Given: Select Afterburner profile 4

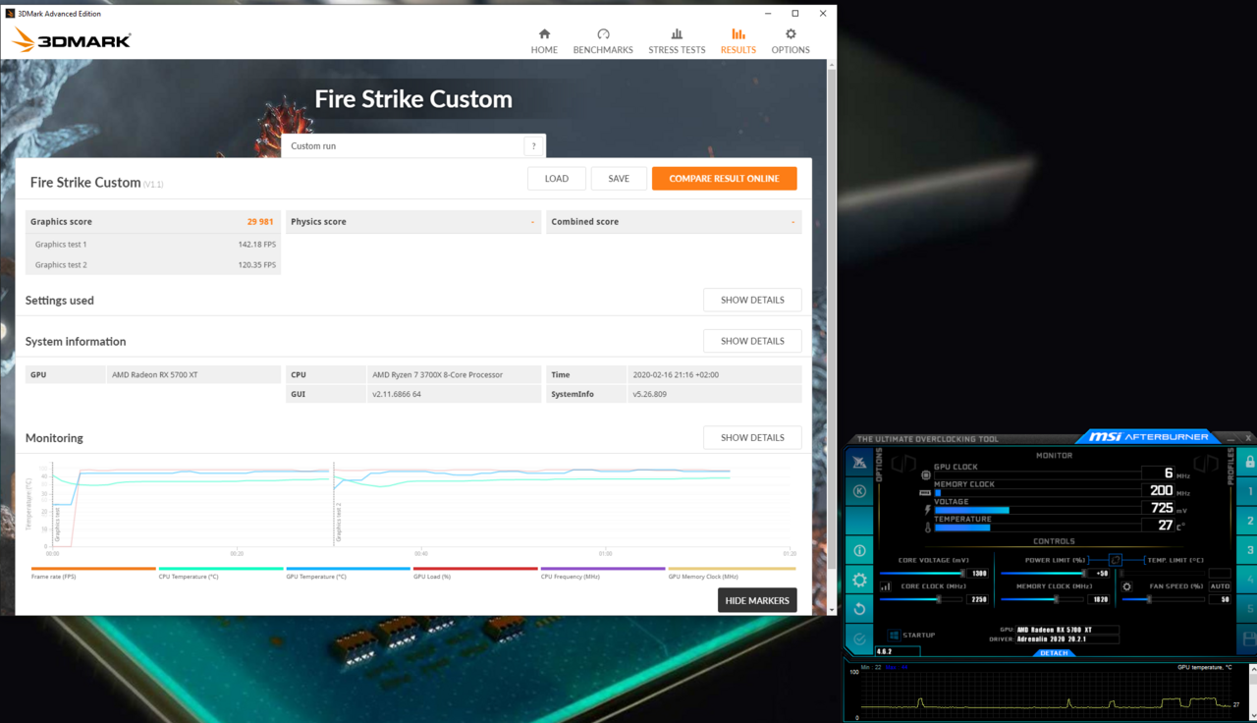Looking at the screenshot, I should [1250, 580].
